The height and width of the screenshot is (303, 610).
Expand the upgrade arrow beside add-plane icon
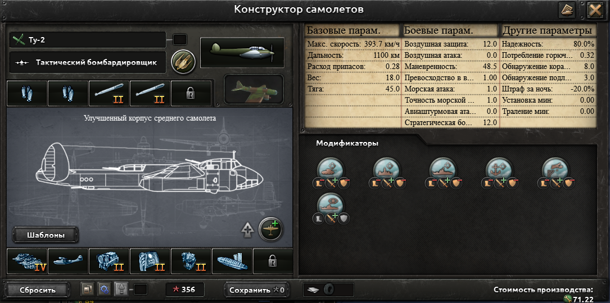tap(247, 230)
